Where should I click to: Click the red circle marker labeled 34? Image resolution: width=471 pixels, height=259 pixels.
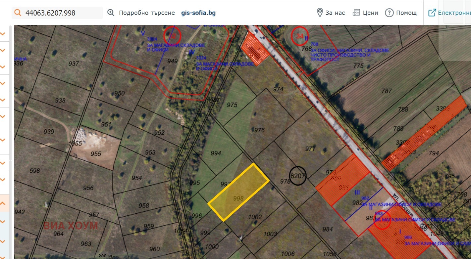300,36
